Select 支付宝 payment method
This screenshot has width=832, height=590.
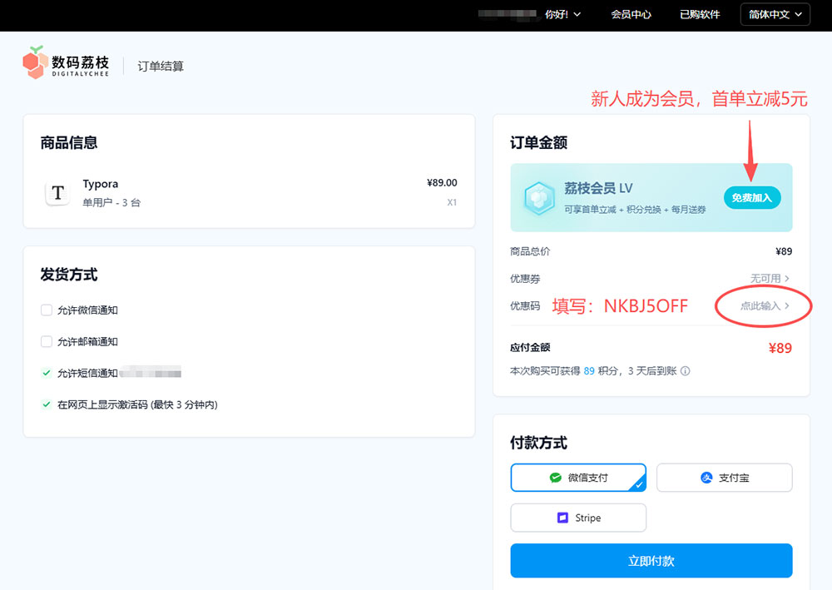[725, 478]
